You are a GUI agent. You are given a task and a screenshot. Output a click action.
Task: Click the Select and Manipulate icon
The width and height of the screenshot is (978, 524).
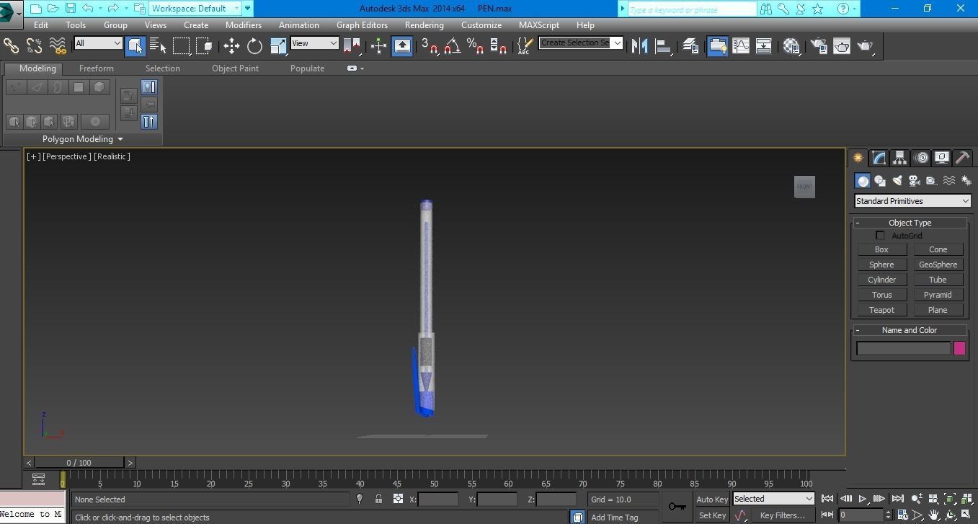(378, 46)
